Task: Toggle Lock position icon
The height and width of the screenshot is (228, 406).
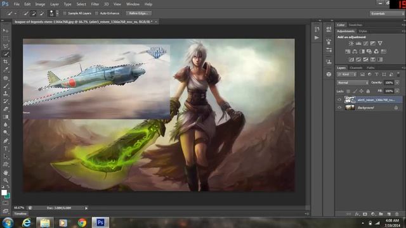Action: (x=362, y=91)
